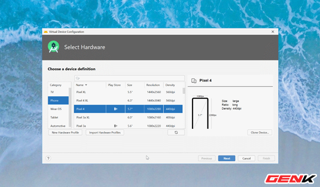Click the Pixel 4 device preview outline
The width and height of the screenshot is (320, 187).
(200, 113)
